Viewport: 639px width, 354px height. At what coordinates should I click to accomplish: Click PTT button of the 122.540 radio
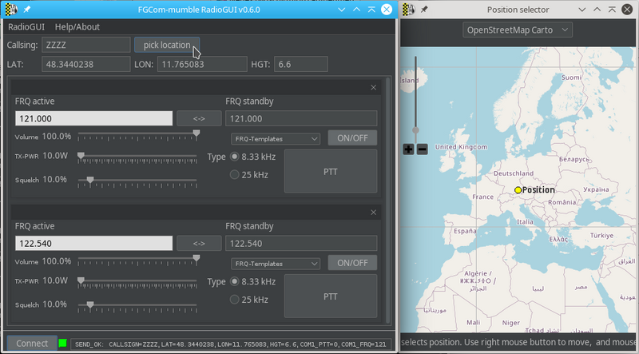pyautogui.click(x=331, y=296)
